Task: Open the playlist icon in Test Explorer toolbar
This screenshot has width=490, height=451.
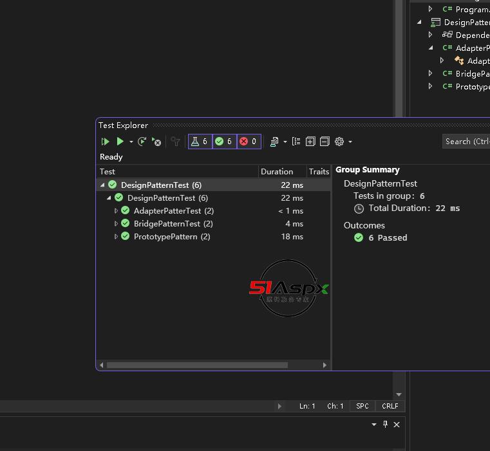Action: [274, 142]
